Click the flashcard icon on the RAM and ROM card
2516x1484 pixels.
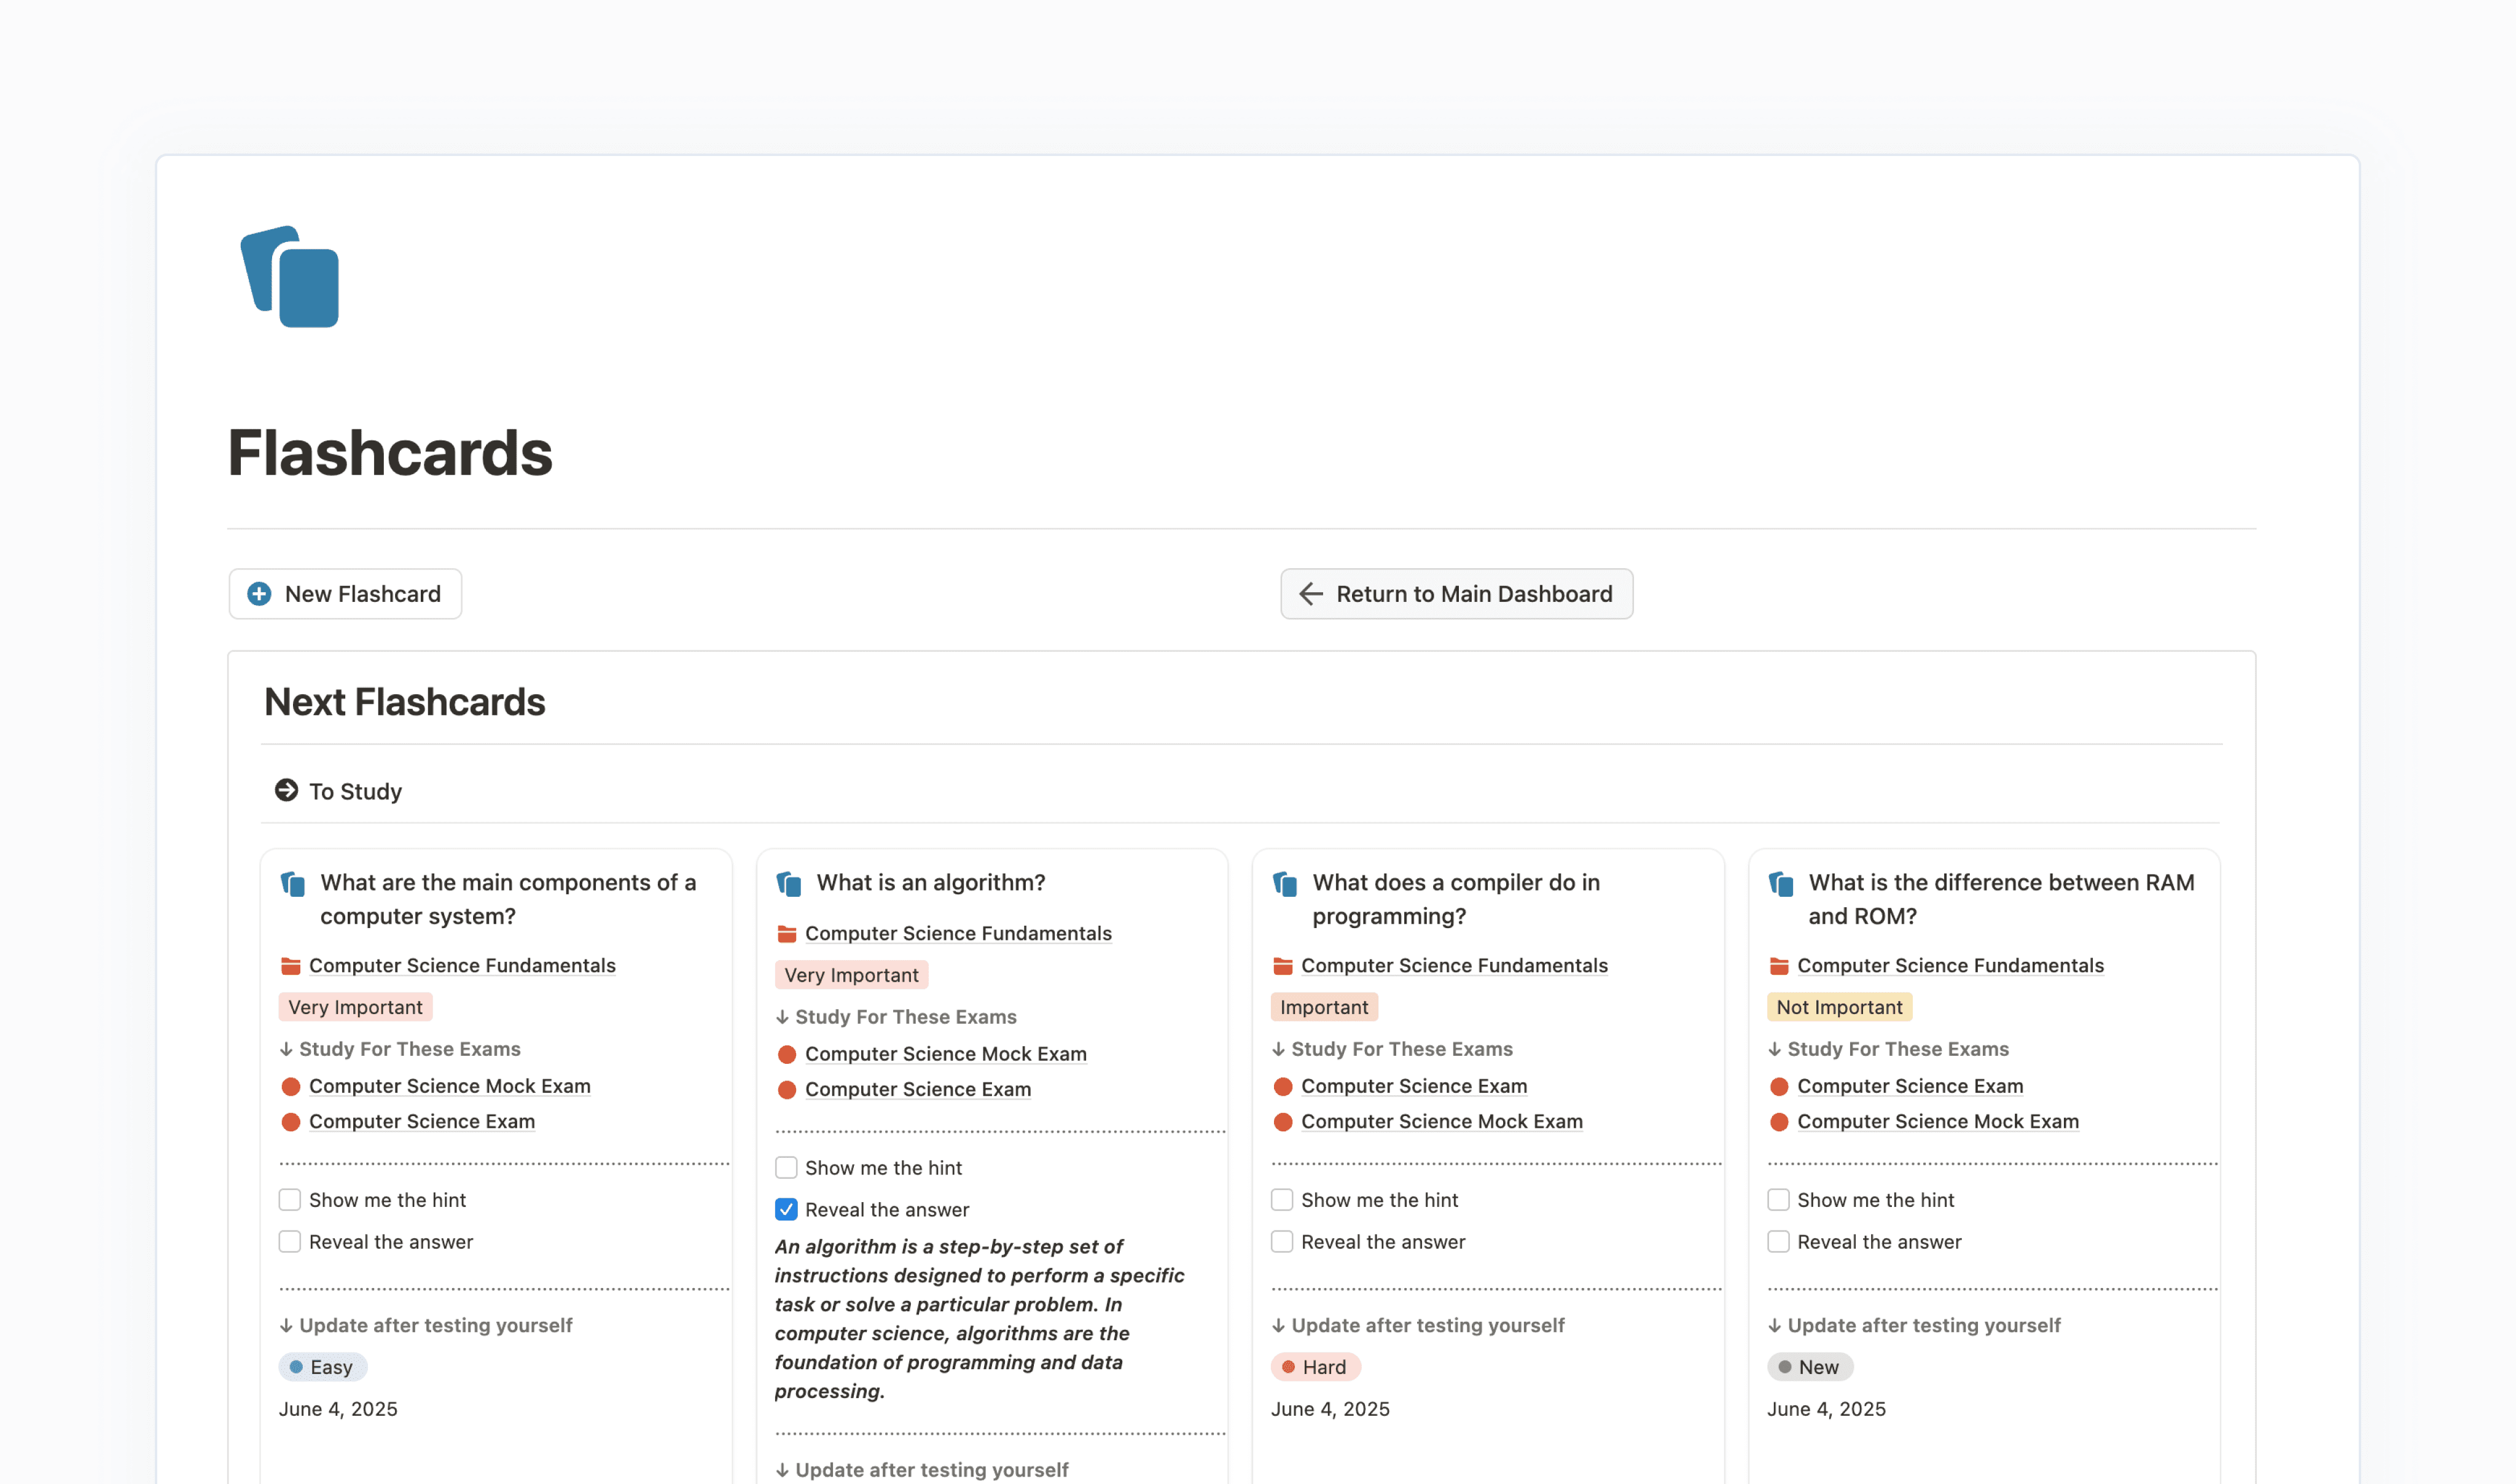[1780, 882]
